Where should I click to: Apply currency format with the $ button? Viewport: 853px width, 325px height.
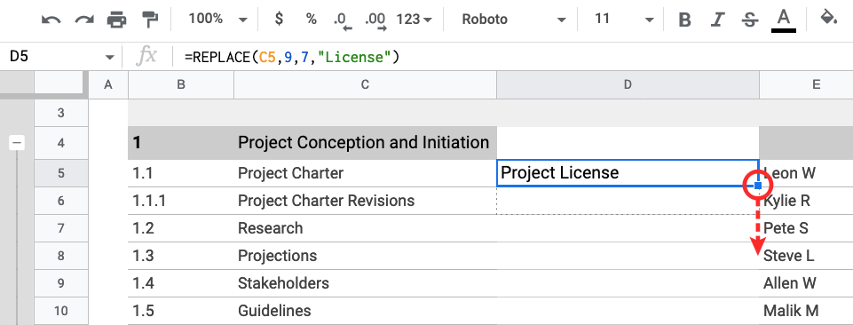click(279, 19)
